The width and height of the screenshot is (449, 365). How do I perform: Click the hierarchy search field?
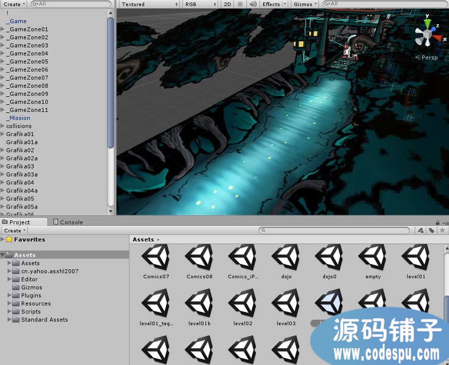point(71,4)
